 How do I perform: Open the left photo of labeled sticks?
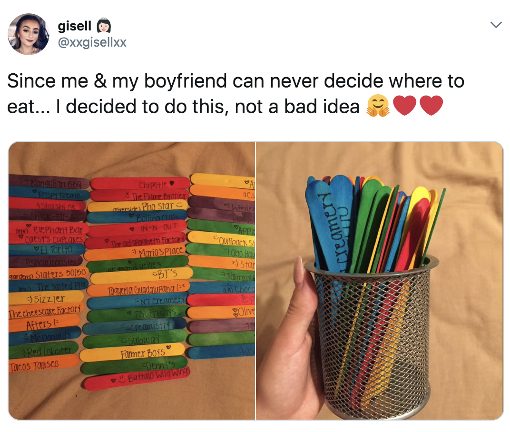point(132,280)
